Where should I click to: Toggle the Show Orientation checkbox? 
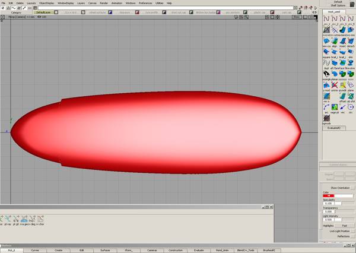352,187
